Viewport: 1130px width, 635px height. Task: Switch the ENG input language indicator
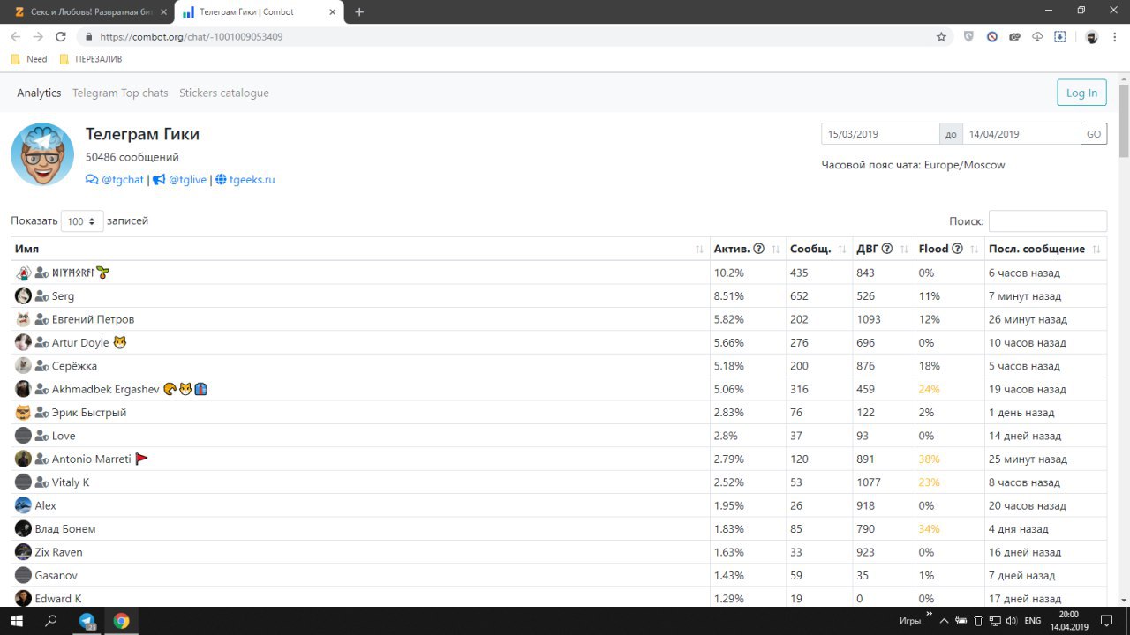pyautogui.click(x=1032, y=621)
